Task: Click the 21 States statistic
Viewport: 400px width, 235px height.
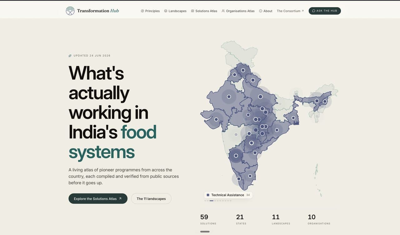Action: [241, 219]
